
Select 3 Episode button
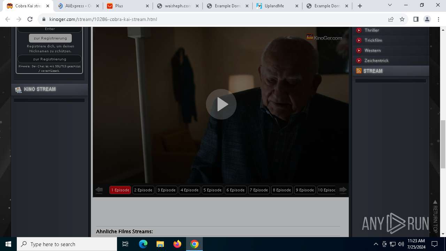166,190
